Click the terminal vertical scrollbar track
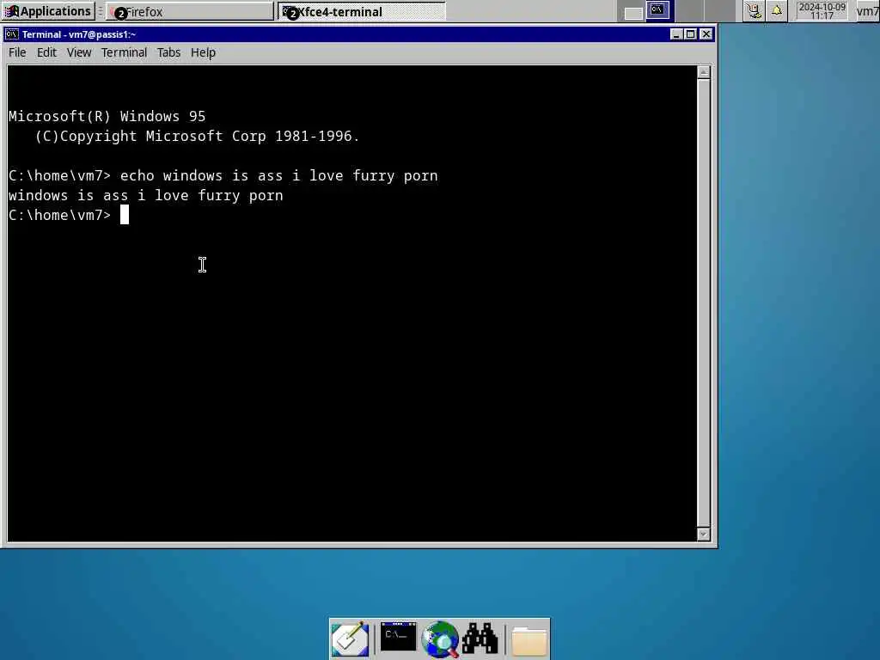Screen dimensions: 880x660 click(703, 303)
